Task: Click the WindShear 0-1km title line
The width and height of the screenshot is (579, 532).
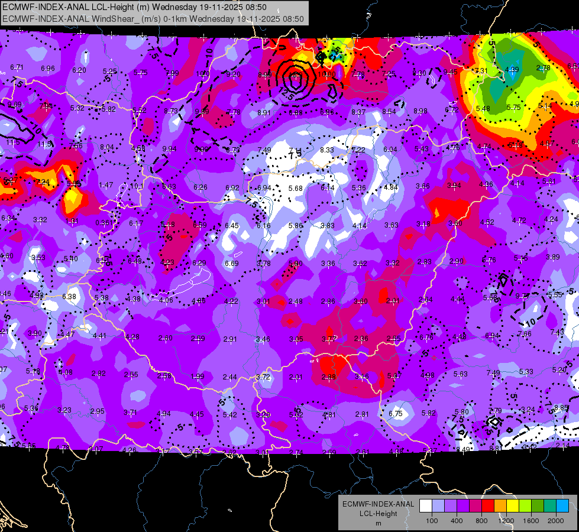Action: pos(153,19)
